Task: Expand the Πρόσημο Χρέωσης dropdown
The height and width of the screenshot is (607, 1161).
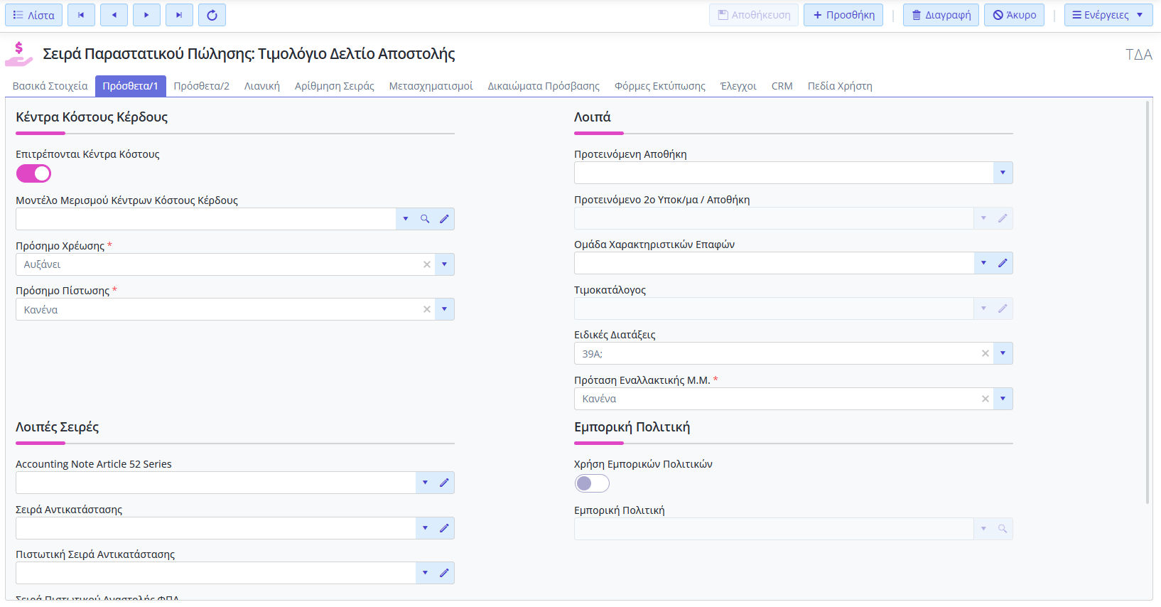Action: tap(444, 264)
